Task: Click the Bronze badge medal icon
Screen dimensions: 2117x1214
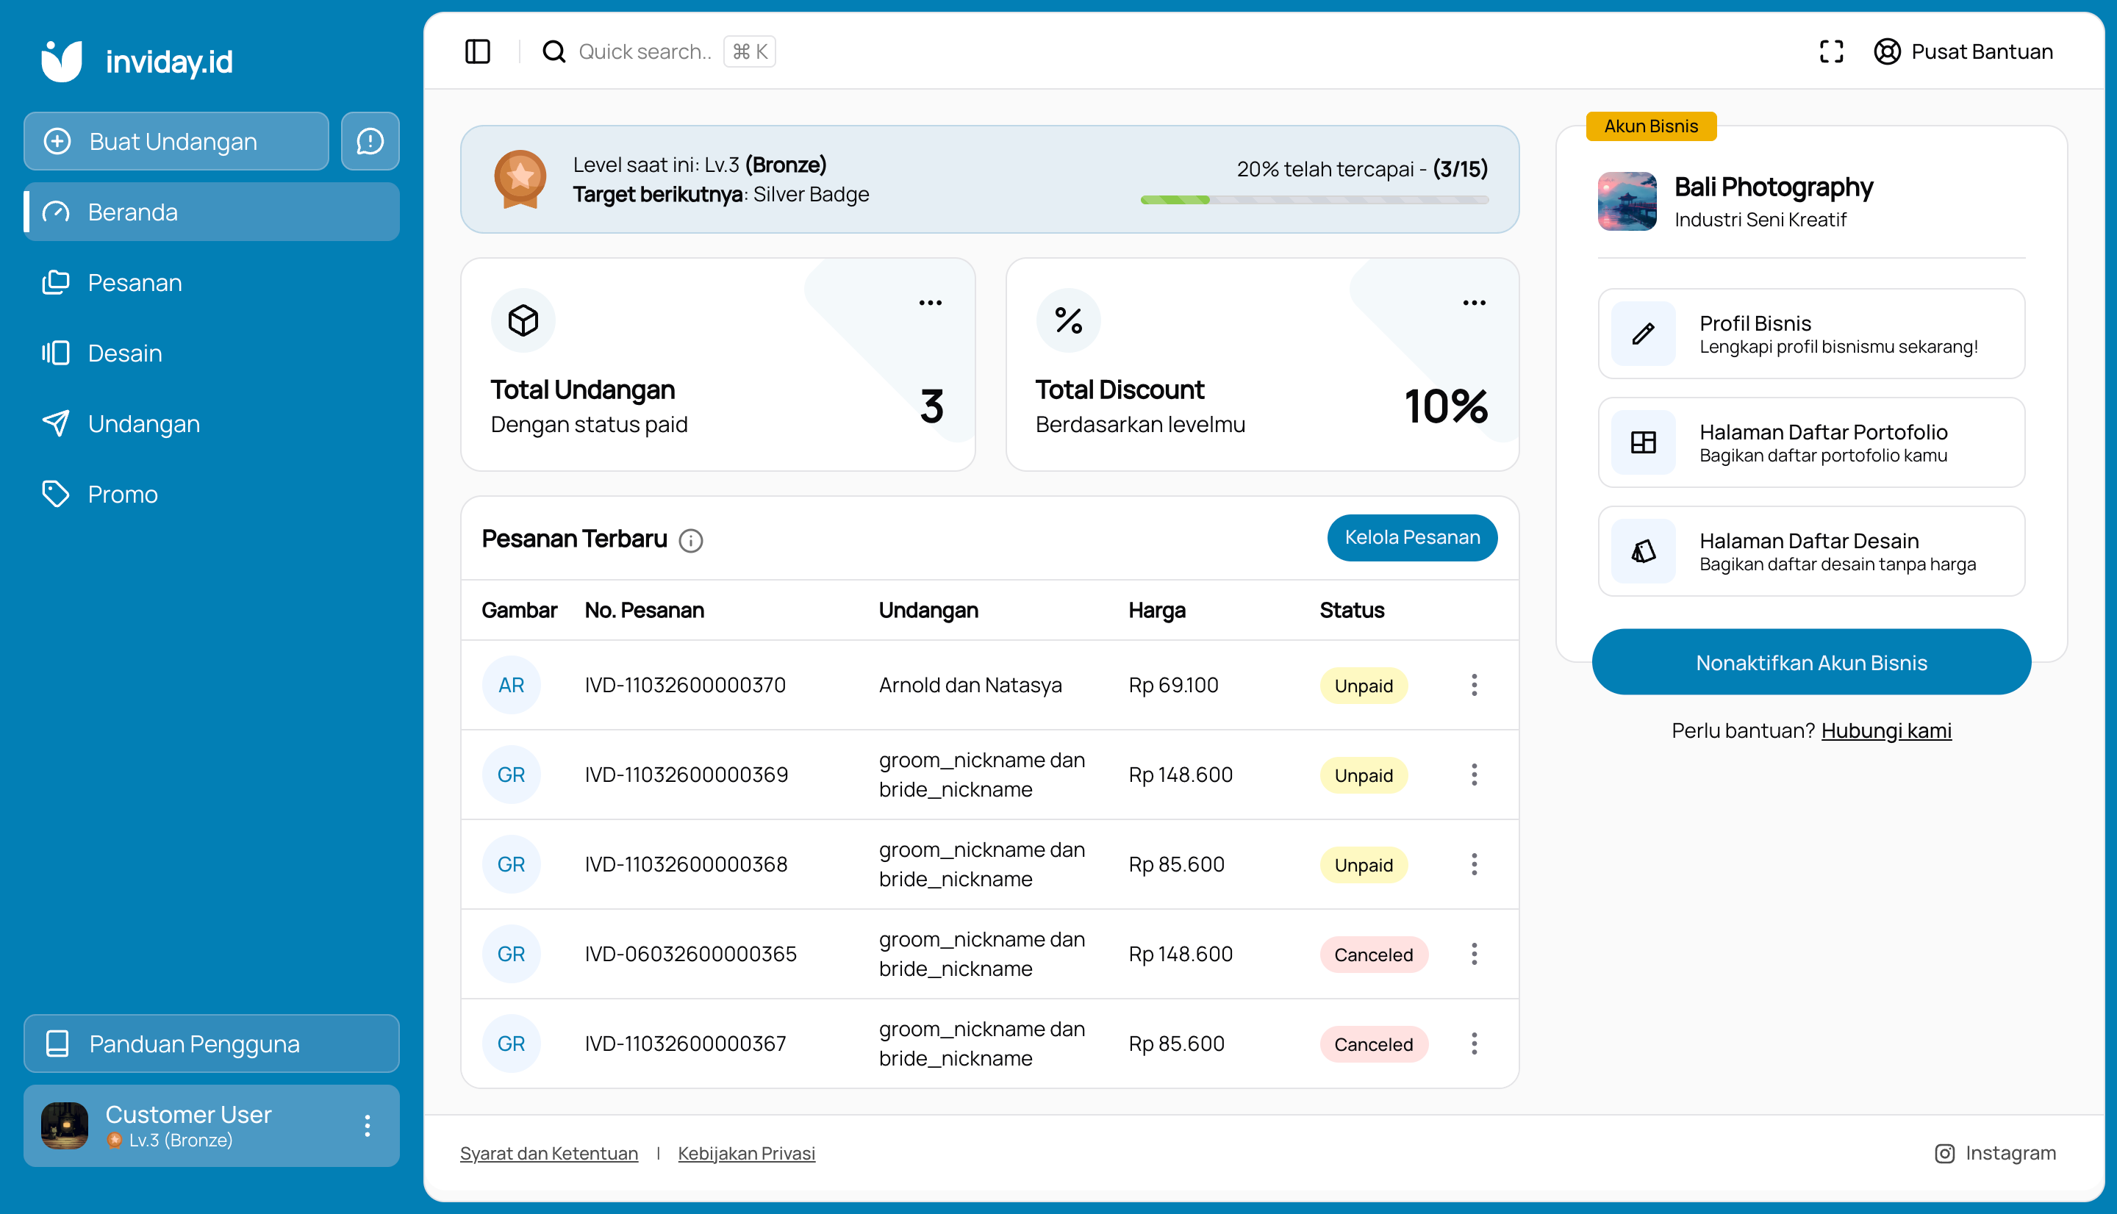Action: (520, 179)
